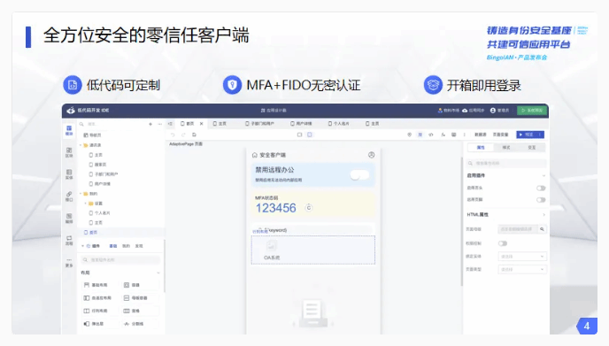Screen dimensions: 609x346
Task: Click the admin user avatar in top bar
Action: point(492,111)
